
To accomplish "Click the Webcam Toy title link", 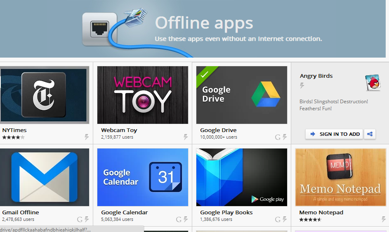I will pyautogui.click(x=119, y=130).
